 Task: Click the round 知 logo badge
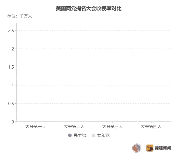coord(137,148)
